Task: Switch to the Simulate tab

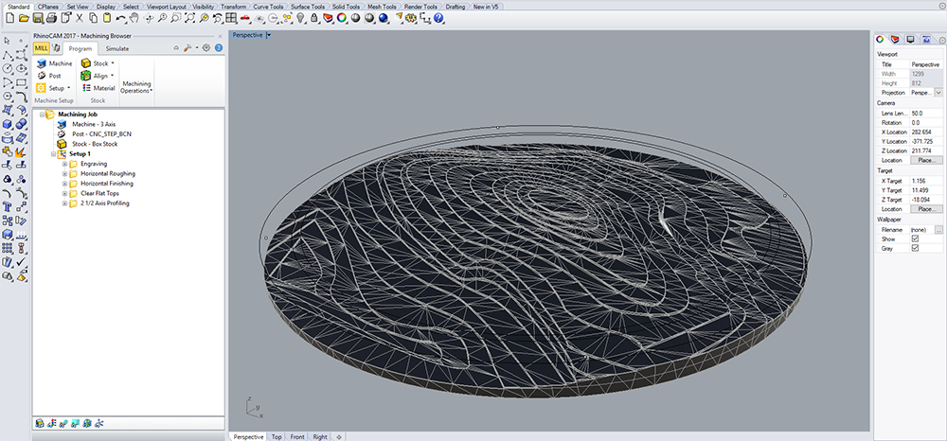Action: pyautogui.click(x=117, y=47)
